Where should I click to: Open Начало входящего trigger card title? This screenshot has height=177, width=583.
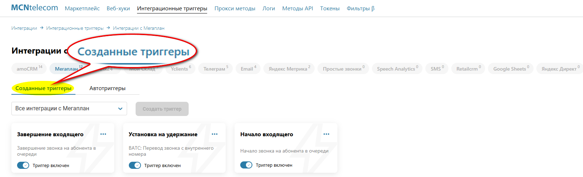267,134
